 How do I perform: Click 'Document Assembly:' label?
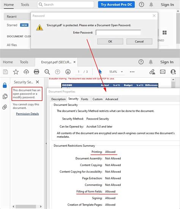pos(89,159)
